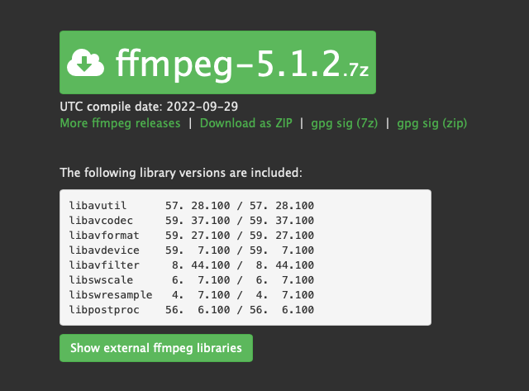The image size is (529, 391).
Task: Select the libswresample version line
Action: 192,294
